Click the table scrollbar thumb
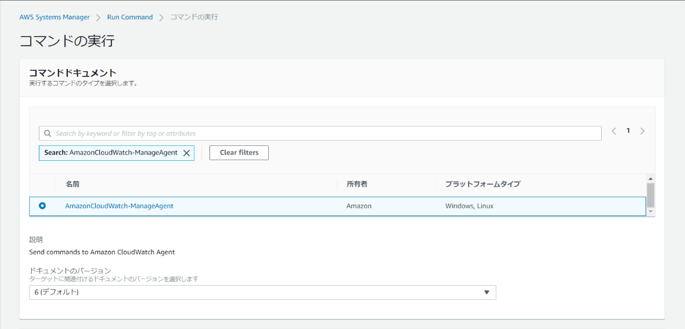The width and height of the screenshot is (685, 329). [651, 195]
